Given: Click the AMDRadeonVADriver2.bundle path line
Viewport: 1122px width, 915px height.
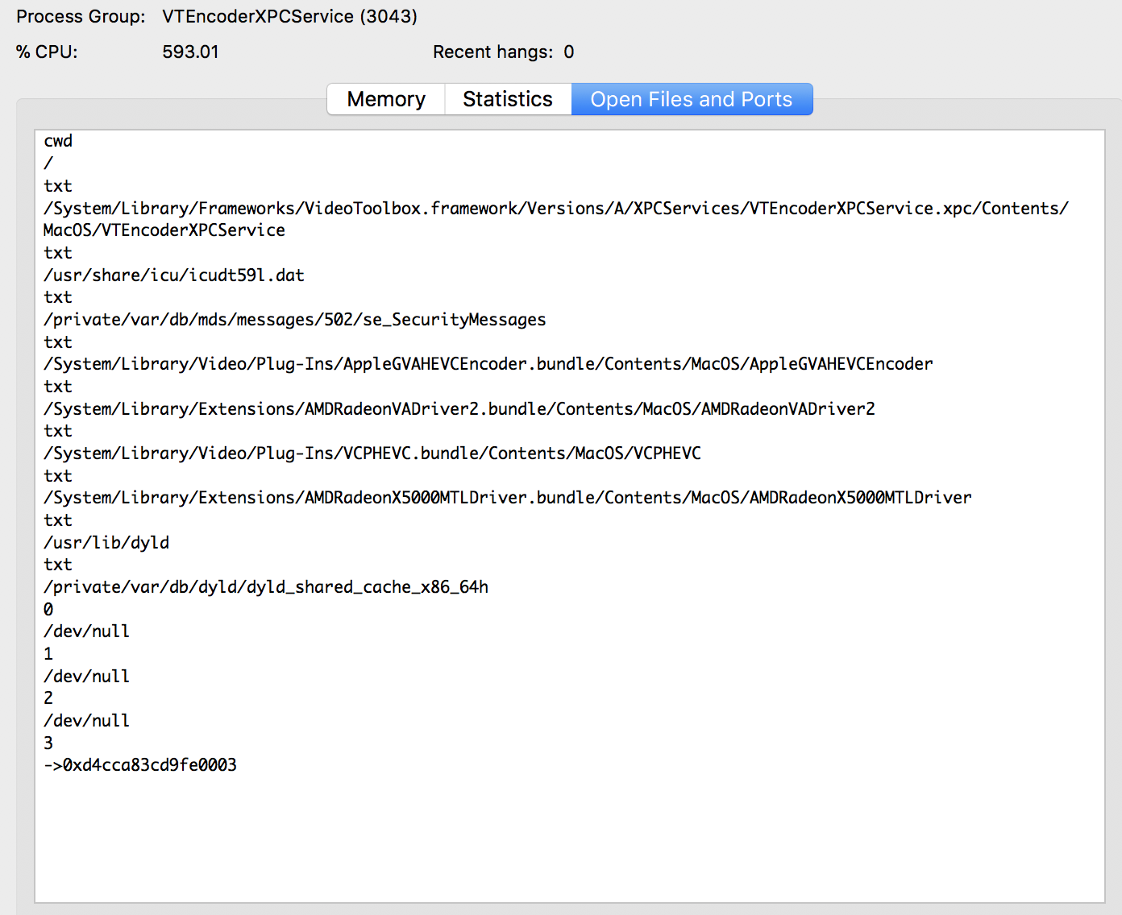Looking at the screenshot, I should coord(459,409).
